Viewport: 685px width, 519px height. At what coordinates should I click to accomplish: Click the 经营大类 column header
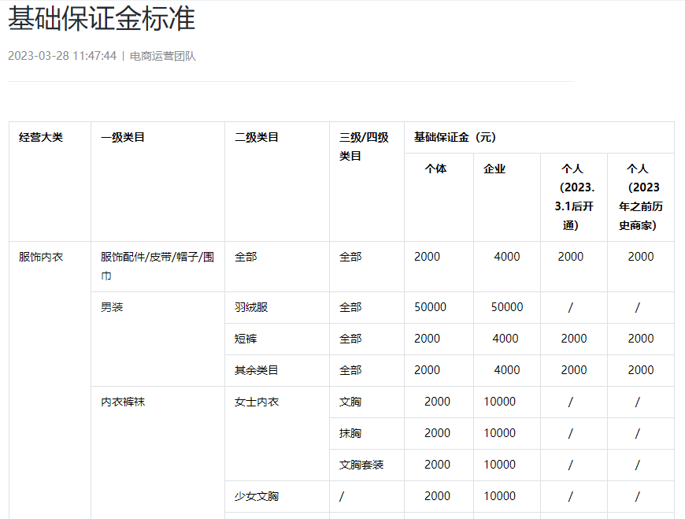tap(37, 136)
